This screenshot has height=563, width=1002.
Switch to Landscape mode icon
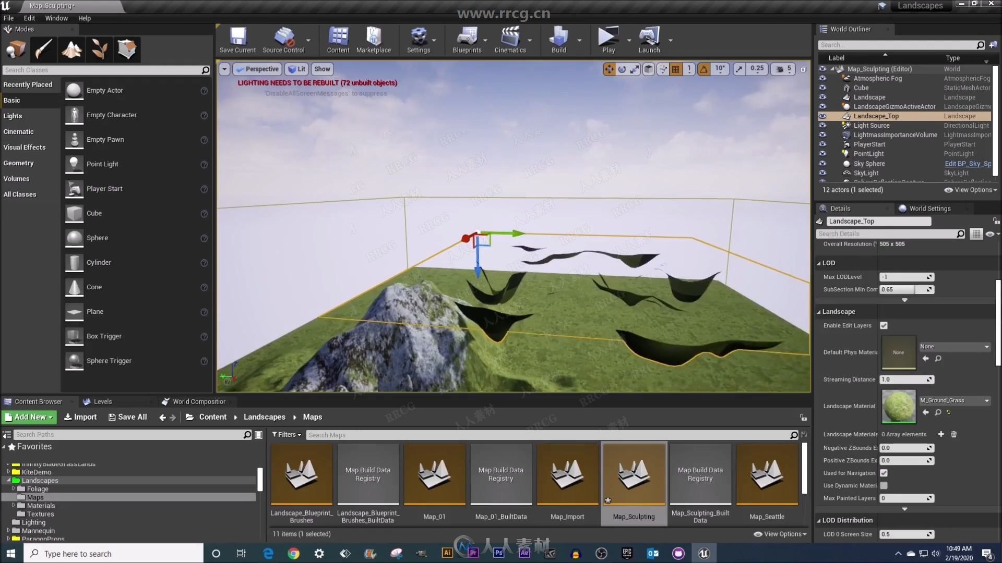(71, 50)
